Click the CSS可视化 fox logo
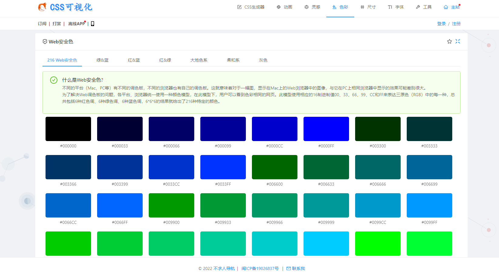 pos(43,7)
